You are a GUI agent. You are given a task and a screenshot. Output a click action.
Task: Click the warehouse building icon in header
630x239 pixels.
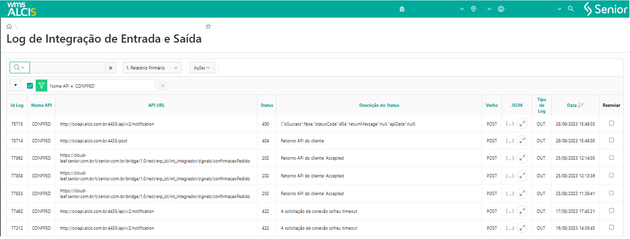coord(402,9)
